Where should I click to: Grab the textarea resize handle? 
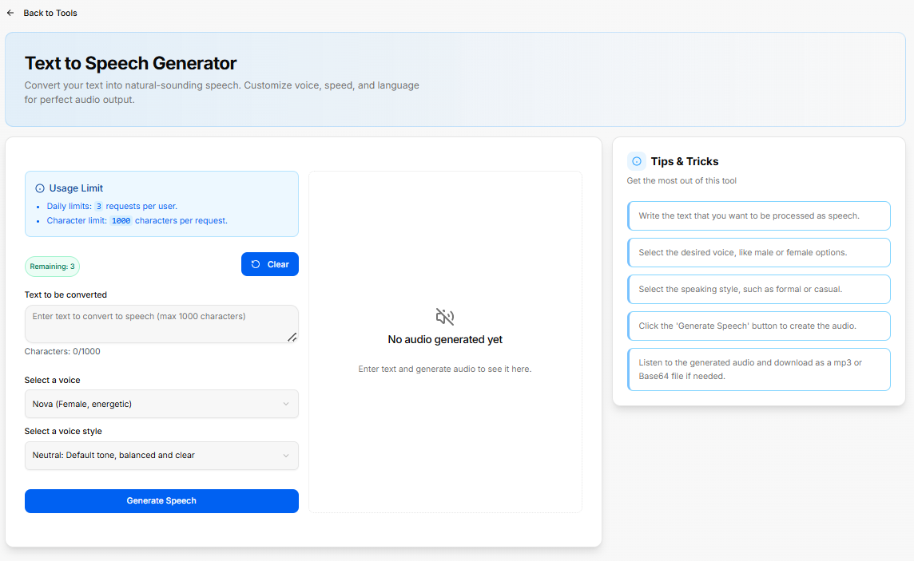tap(292, 337)
